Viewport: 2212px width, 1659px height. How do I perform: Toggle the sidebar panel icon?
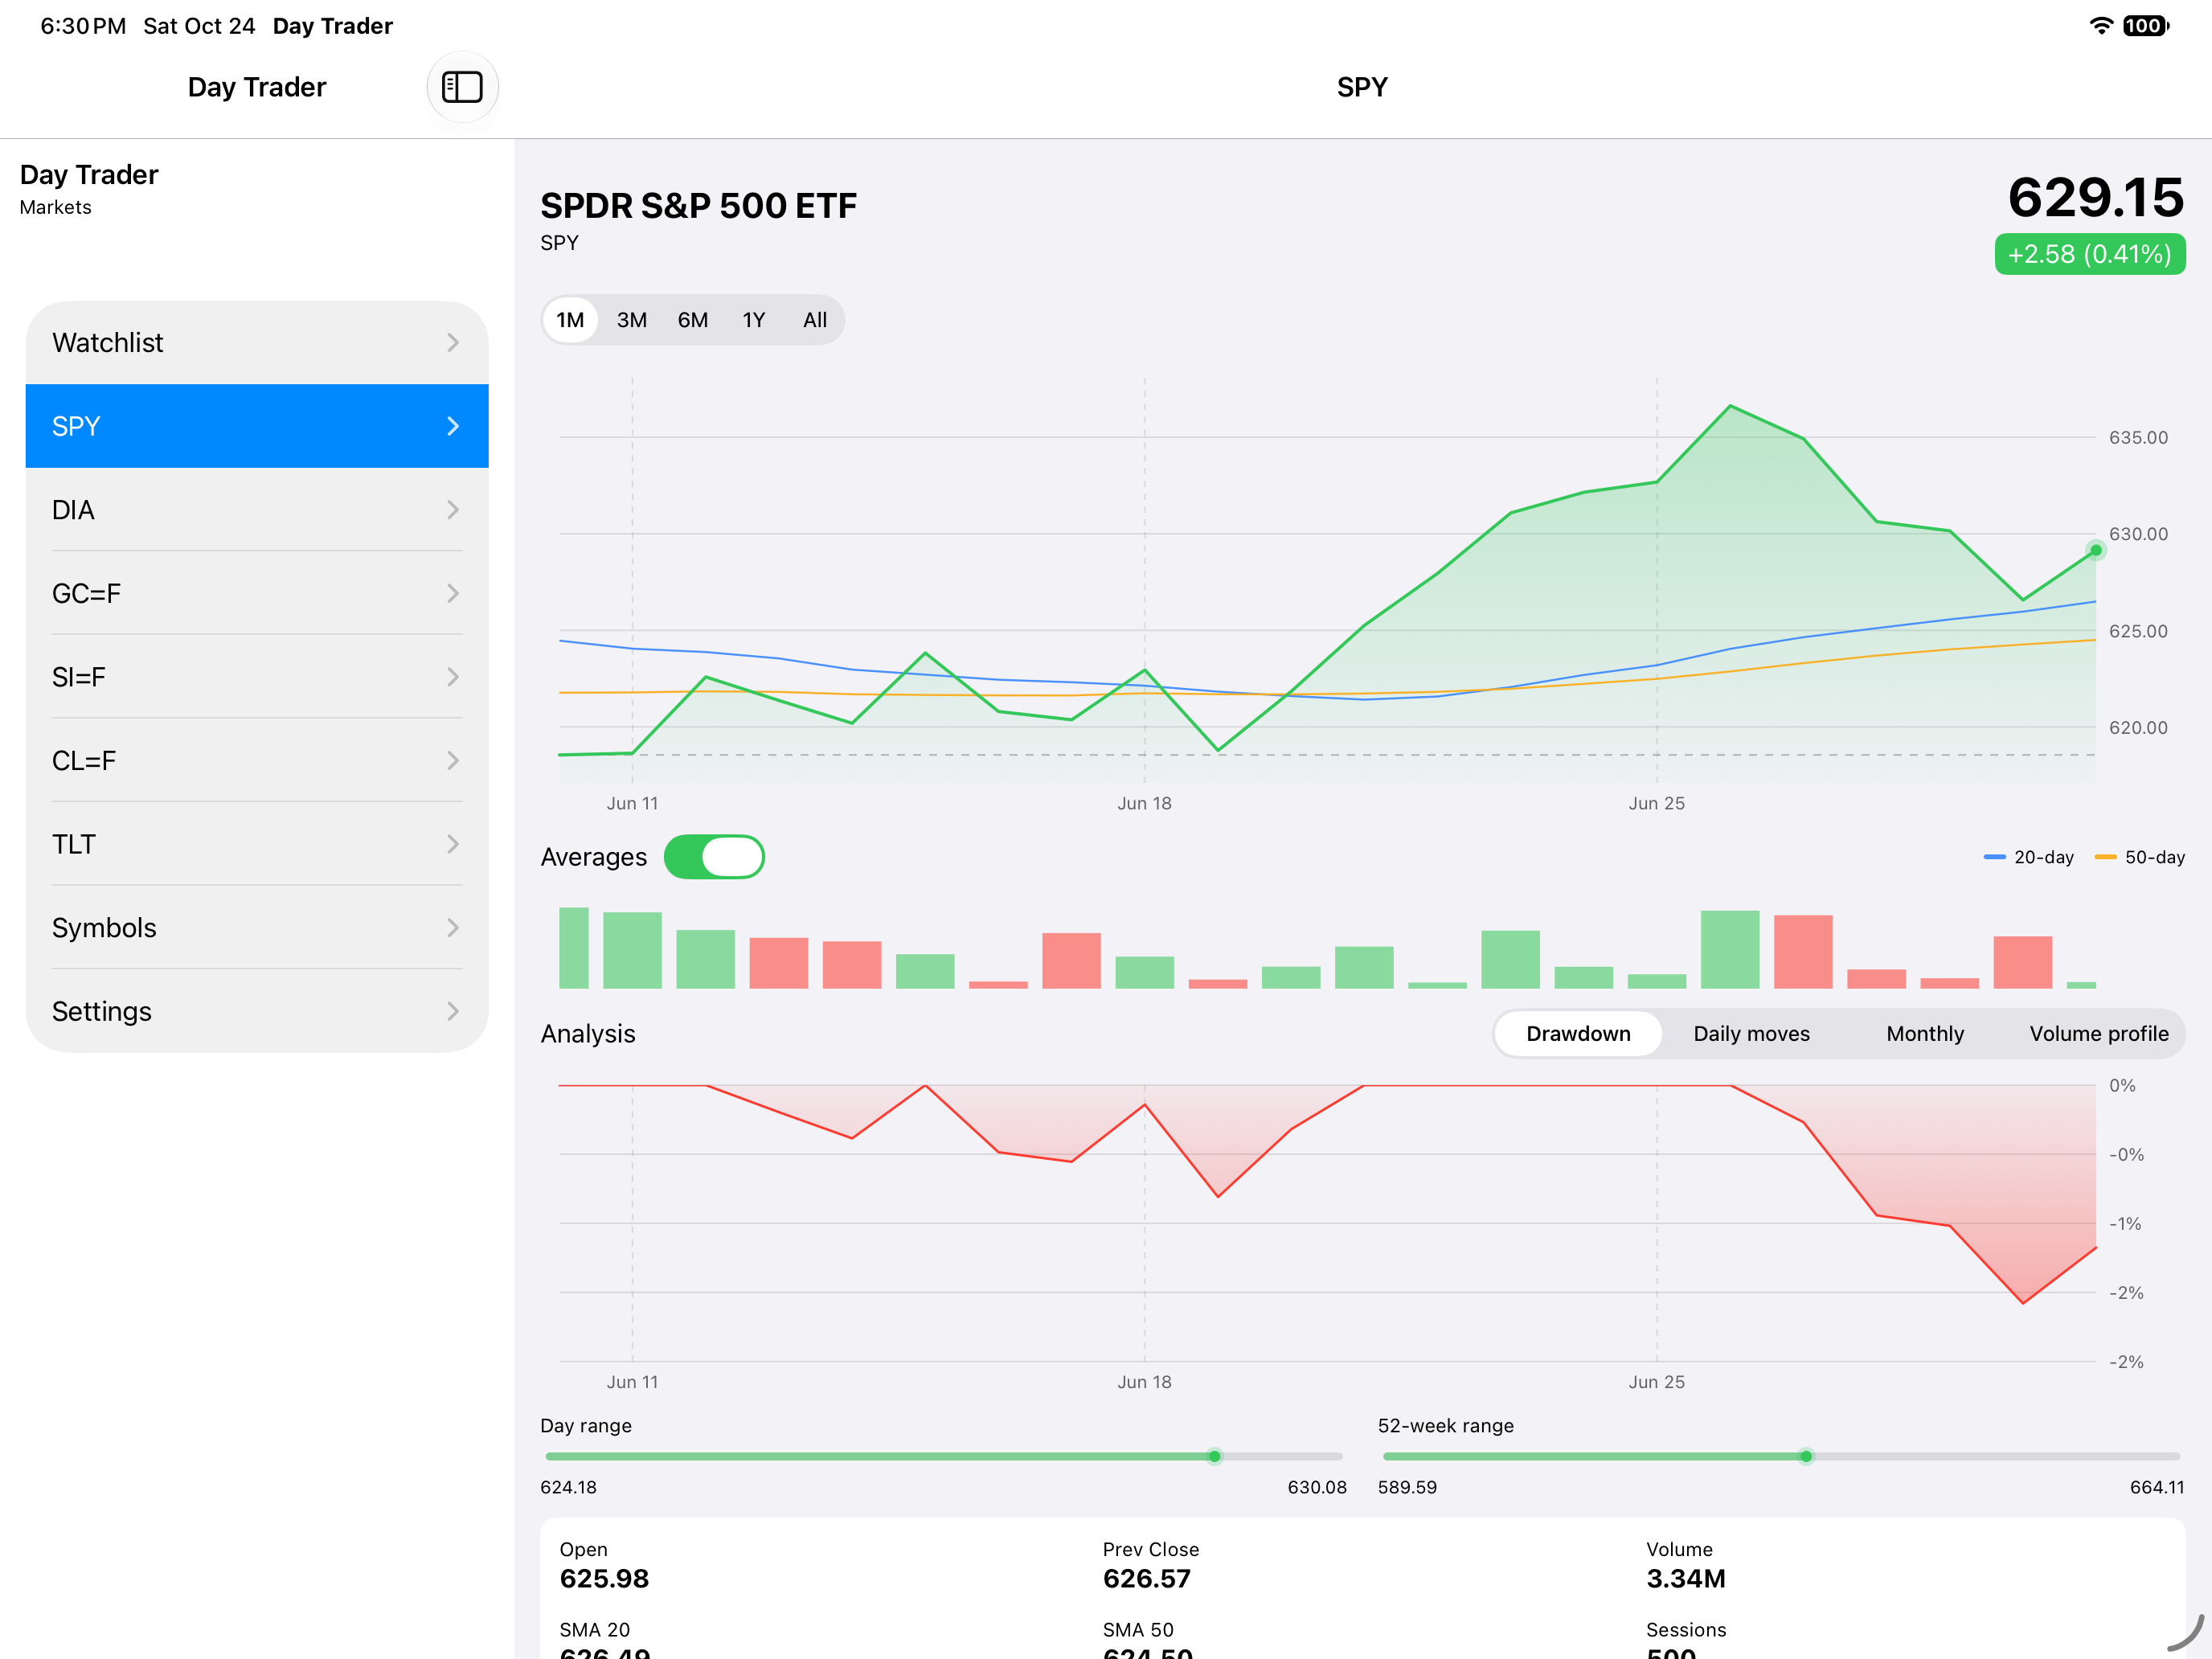pos(462,87)
